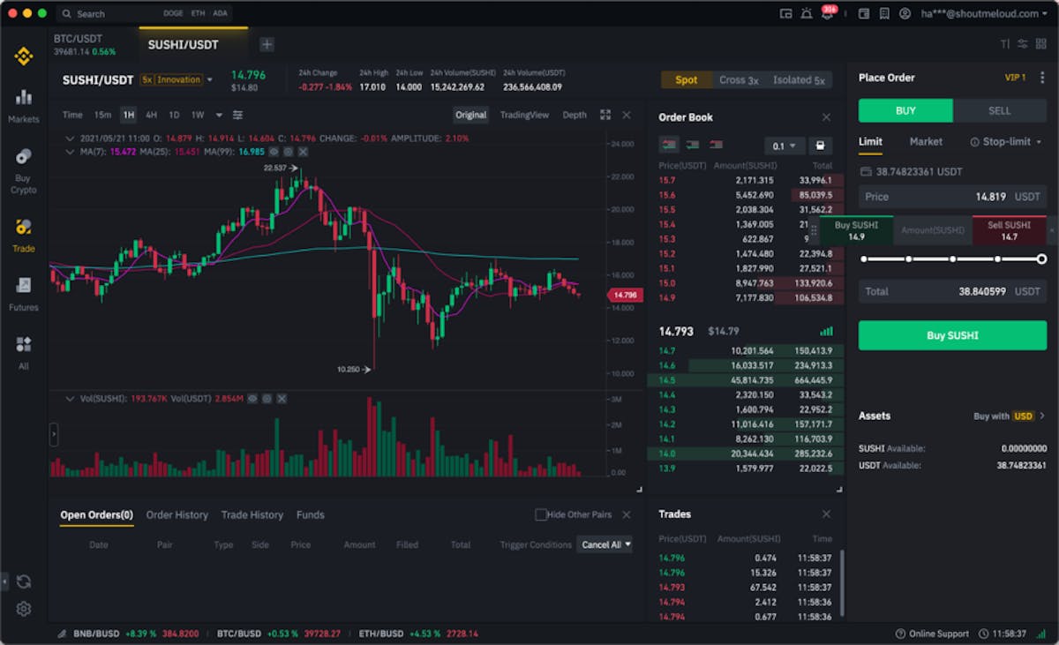Remove the Vol(SUSHI) indicator

coord(282,399)
